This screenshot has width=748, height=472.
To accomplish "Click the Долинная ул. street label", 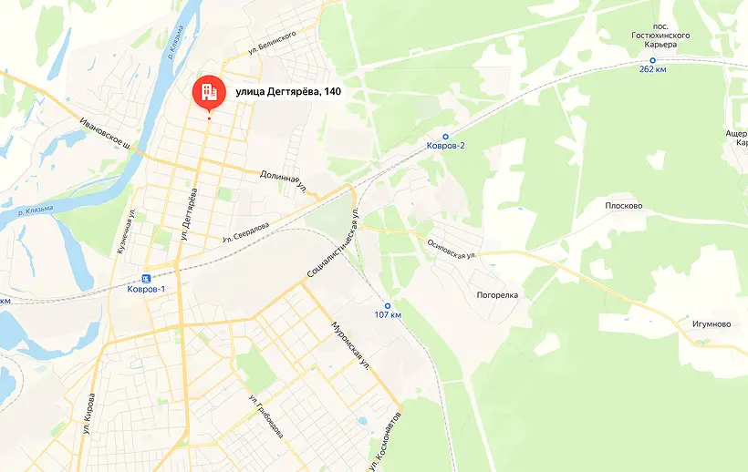I will pos(284,181).
